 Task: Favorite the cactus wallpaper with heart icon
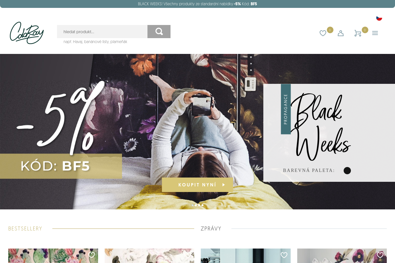click(x=92, y=255)
